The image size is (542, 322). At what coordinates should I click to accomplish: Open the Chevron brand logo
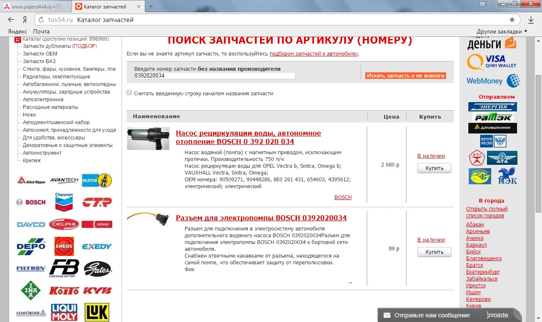64,202
